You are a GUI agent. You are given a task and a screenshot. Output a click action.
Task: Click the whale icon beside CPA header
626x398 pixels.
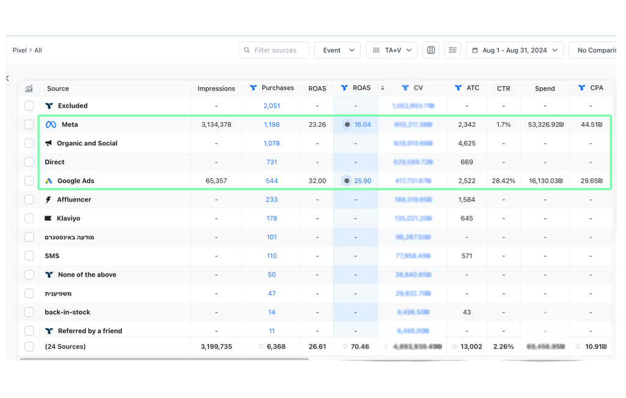tap(582, 88)
